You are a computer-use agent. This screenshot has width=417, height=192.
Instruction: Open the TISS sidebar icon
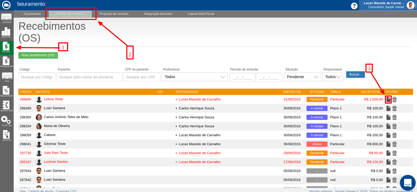7,76
